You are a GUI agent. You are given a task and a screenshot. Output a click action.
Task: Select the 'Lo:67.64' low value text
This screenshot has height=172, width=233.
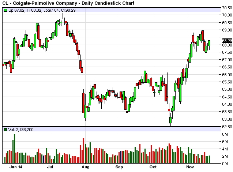[x=51, y=10]
